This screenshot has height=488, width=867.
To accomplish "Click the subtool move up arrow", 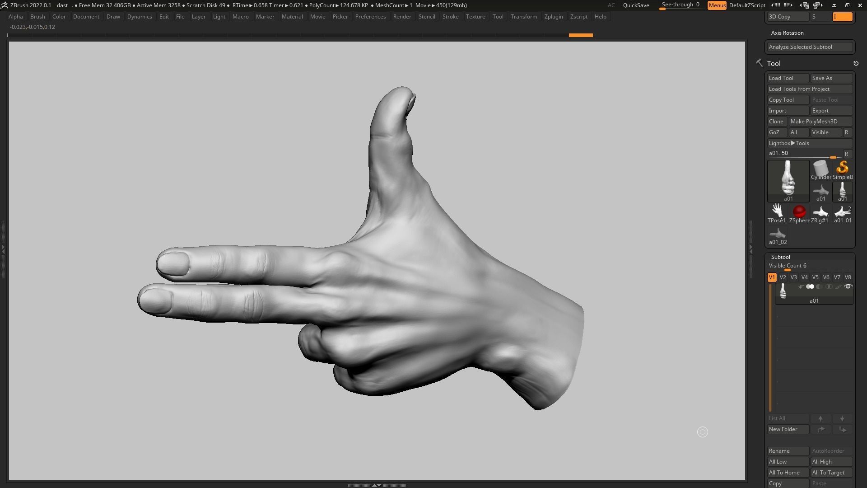I will [x=820, y=418].
